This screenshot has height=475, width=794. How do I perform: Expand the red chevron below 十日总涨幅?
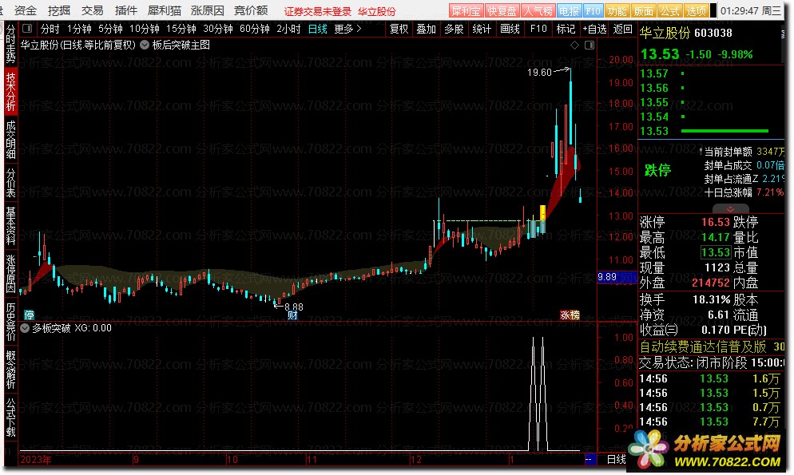click(x=730, y=208)
